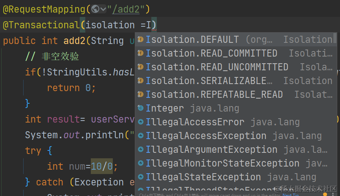Click the highlighted 10/0 expression

[102, 166]
